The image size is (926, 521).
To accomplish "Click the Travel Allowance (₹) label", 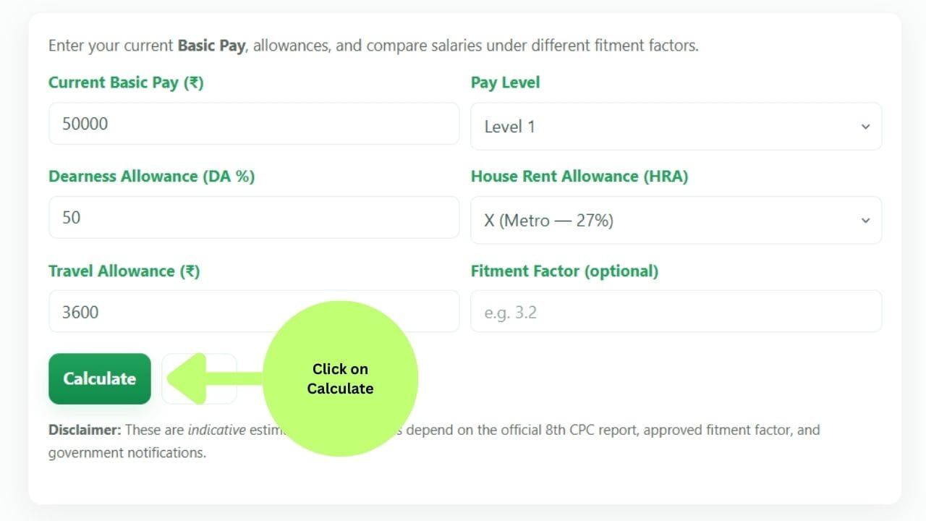I will click(124, 271).
